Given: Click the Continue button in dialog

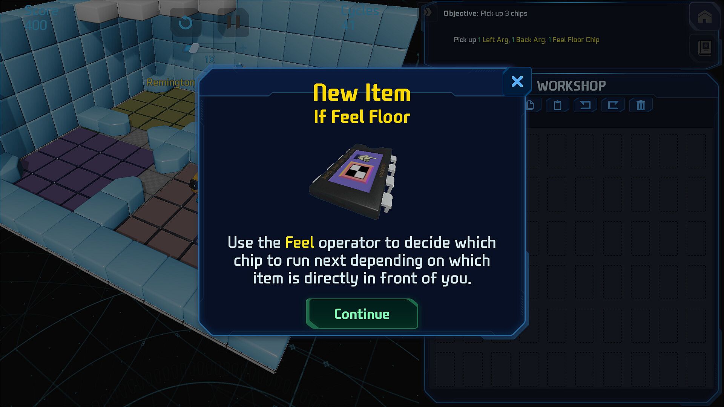Looking at the screenshot, I should point(362,314).
